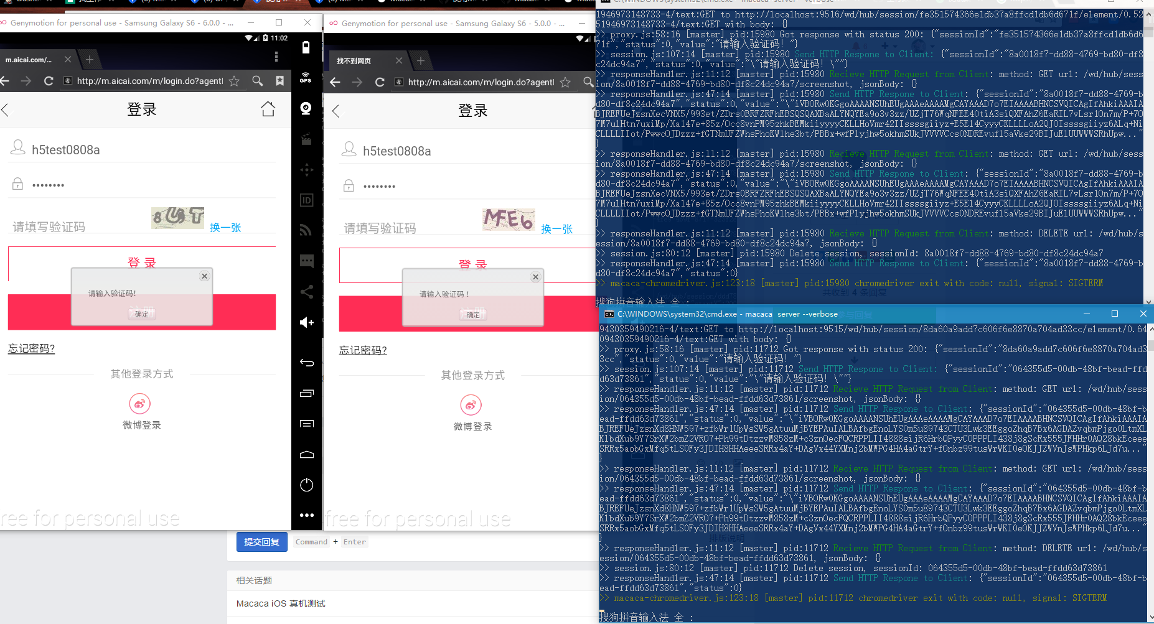The image size is (1154, 624).
Task: Show more options (three dots) in Genymotion sidebar
Action: coord(306,515)
